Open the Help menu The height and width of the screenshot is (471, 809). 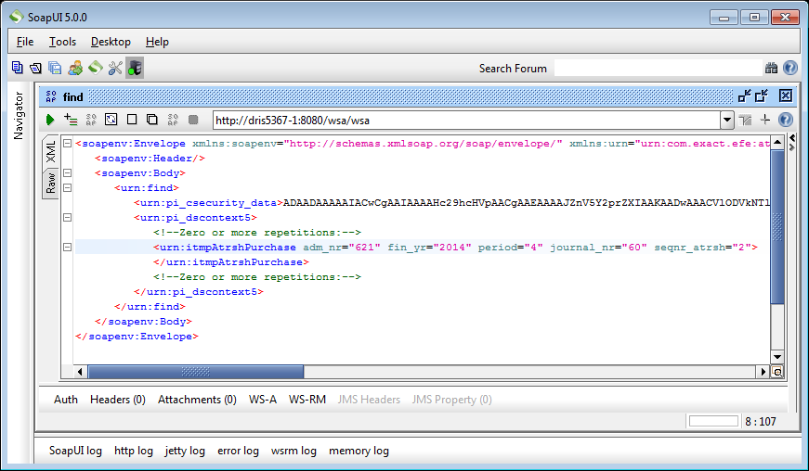157,42
